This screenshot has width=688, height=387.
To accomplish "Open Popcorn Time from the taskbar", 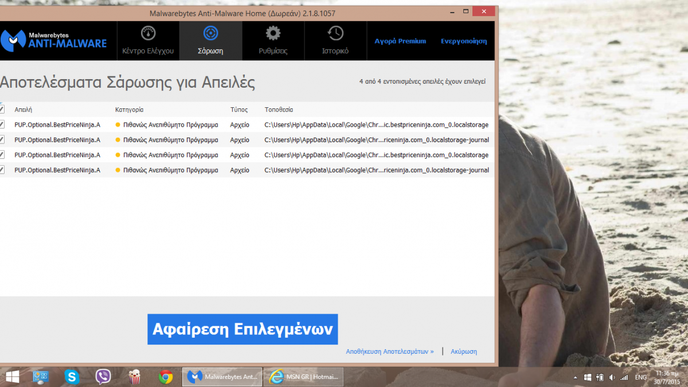I will pos(135,377).
